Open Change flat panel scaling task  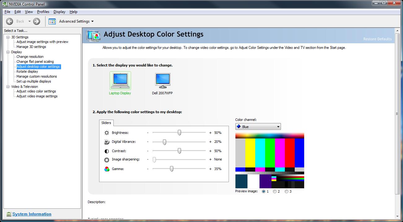35,62
